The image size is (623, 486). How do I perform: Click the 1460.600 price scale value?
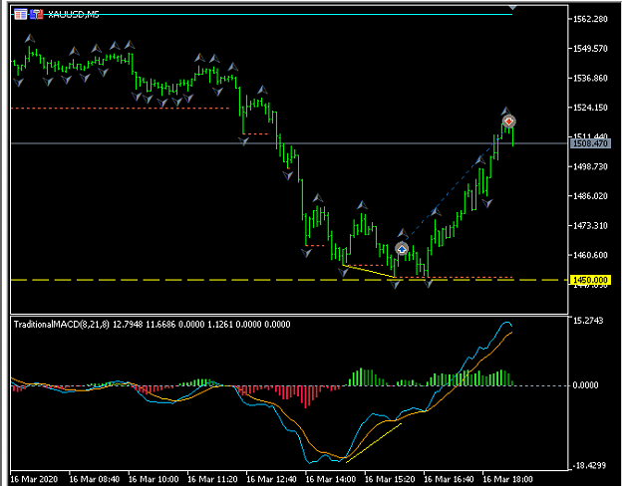(590, 255)
